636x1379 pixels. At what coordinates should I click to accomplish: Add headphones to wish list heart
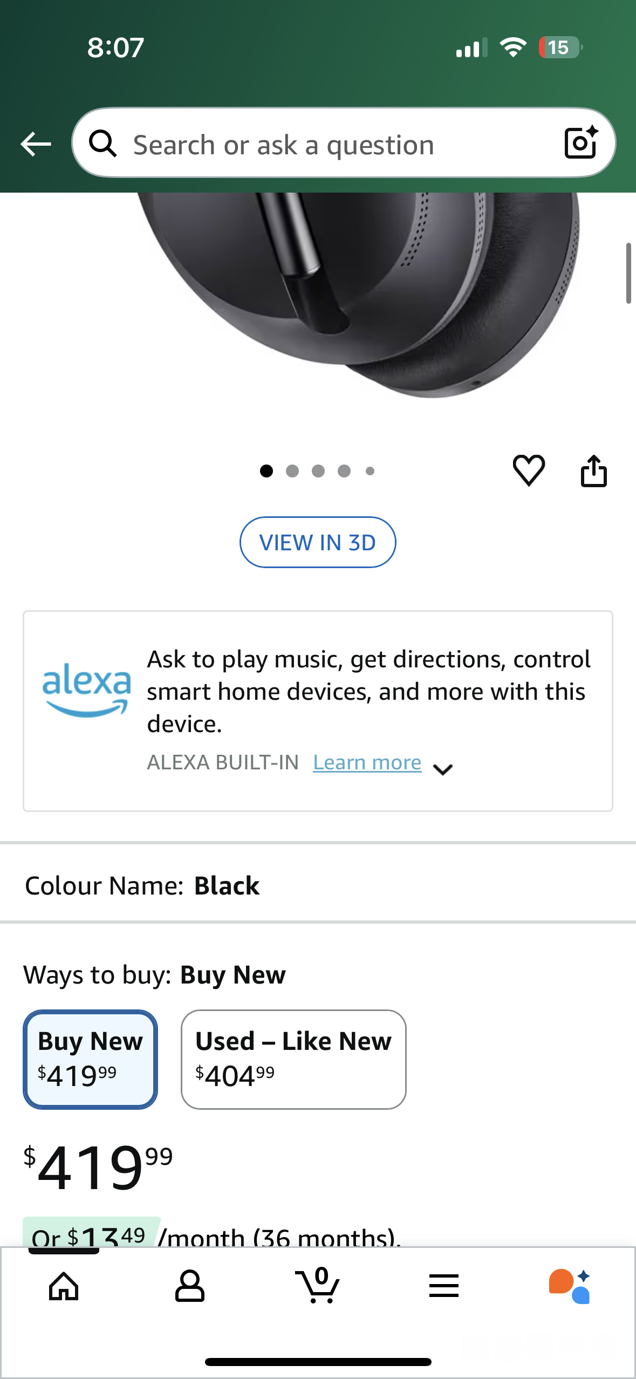pos(529,470)
